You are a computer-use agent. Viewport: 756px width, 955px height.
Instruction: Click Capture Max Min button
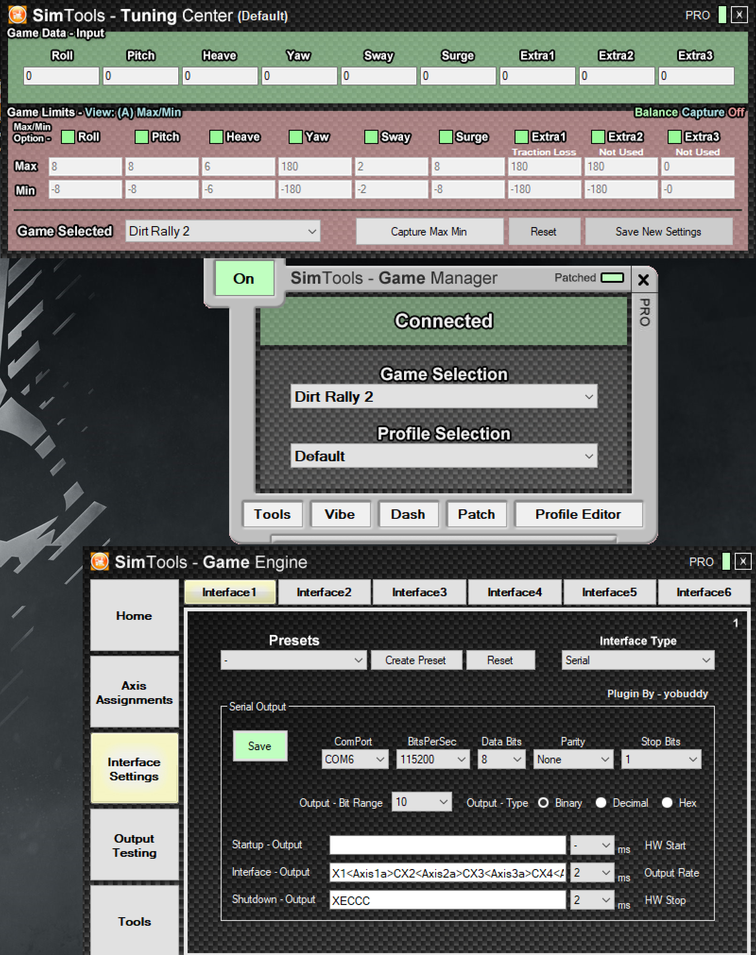click(x=429, y=231)
